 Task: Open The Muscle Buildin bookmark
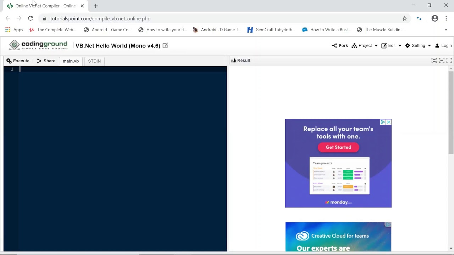tap(380, 30)
